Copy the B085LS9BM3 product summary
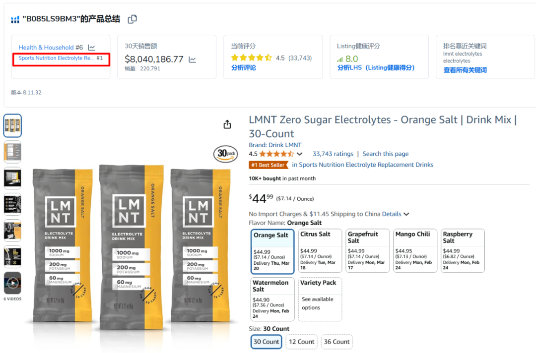The width and height of the screenshot is (536, 353). (x=133, y=19)
